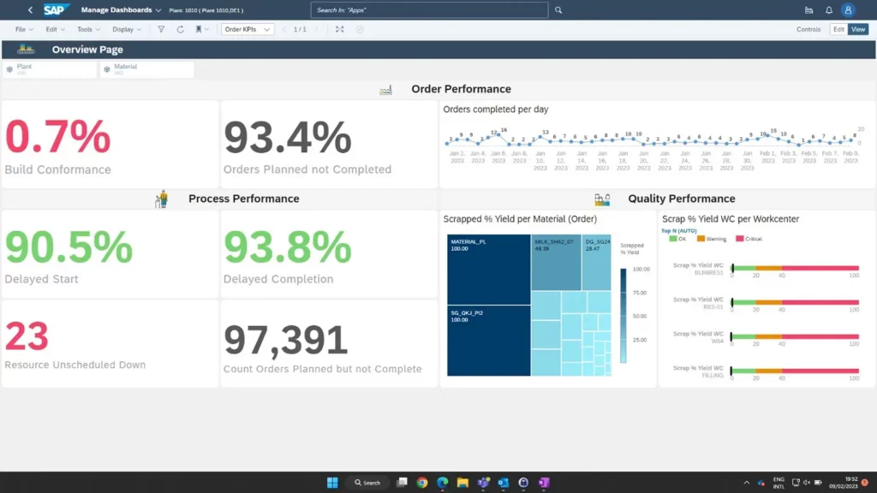Open the Plant filter control
Screen dimensions: 877x493
50,69
